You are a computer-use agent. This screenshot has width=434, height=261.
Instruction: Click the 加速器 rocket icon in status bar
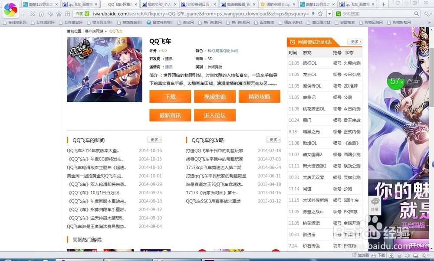pos(354,255)
